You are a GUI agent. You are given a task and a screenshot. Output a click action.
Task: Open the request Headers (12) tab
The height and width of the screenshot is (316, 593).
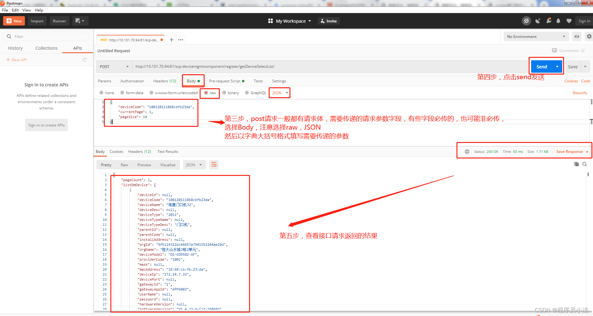point(164,81)
